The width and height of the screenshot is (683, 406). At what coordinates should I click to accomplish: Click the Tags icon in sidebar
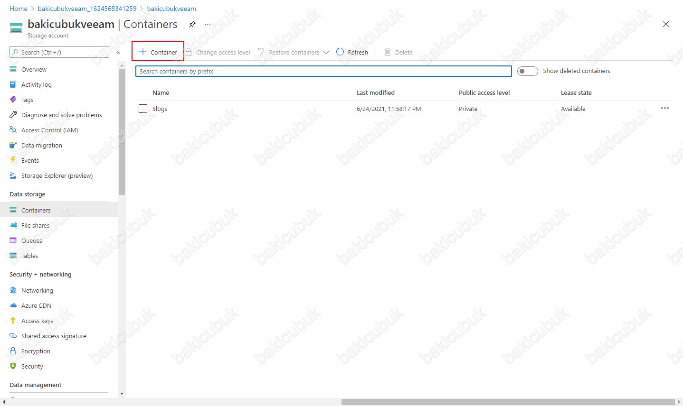[13, 100]
